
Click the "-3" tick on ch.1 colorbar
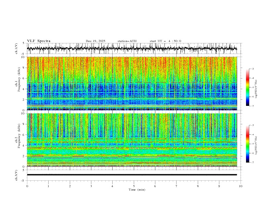(x=253, y=69)
